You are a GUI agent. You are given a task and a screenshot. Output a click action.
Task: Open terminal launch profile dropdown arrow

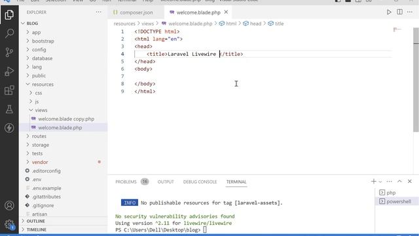tap(380, 182)
